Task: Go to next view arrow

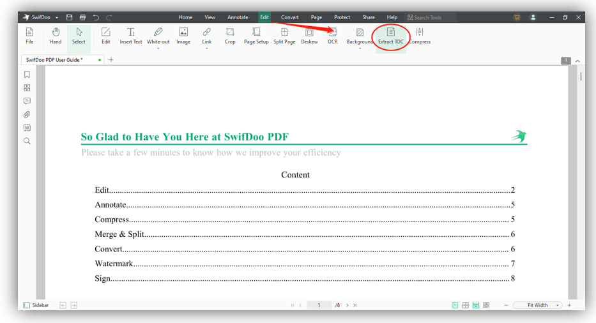Action: (73, 305)
